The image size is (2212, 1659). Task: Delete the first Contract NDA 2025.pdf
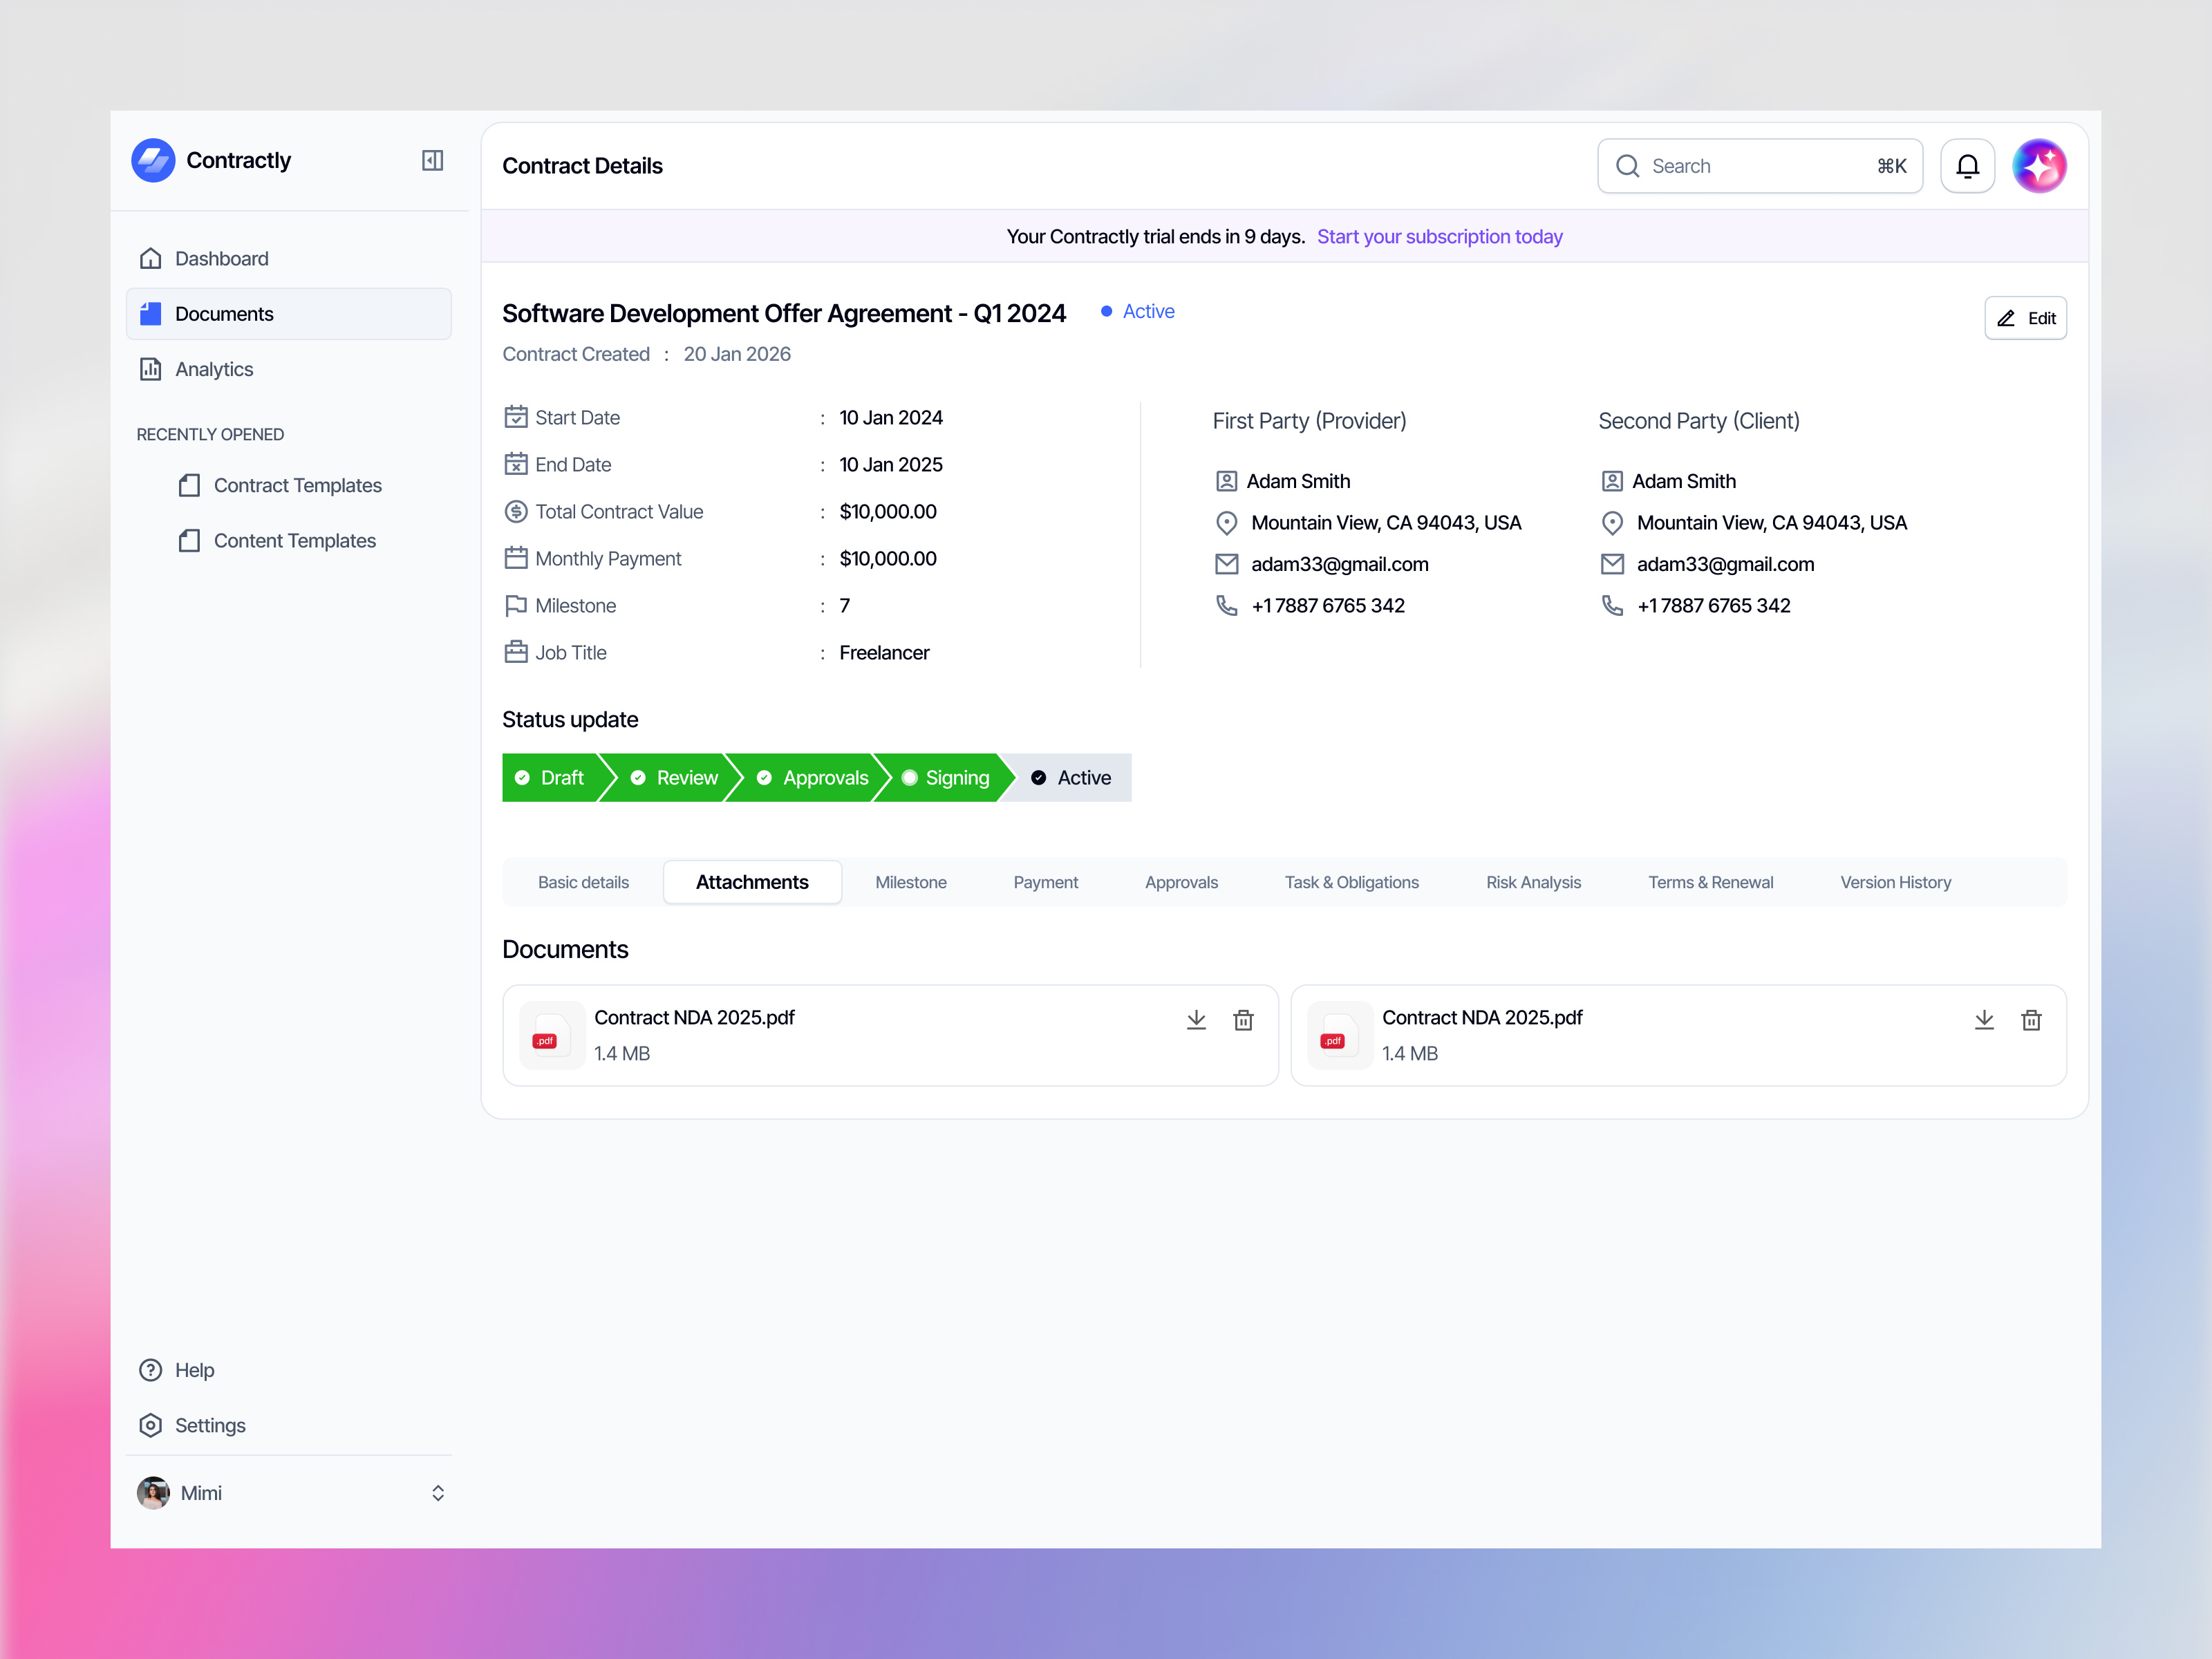coord(1243,1020)
